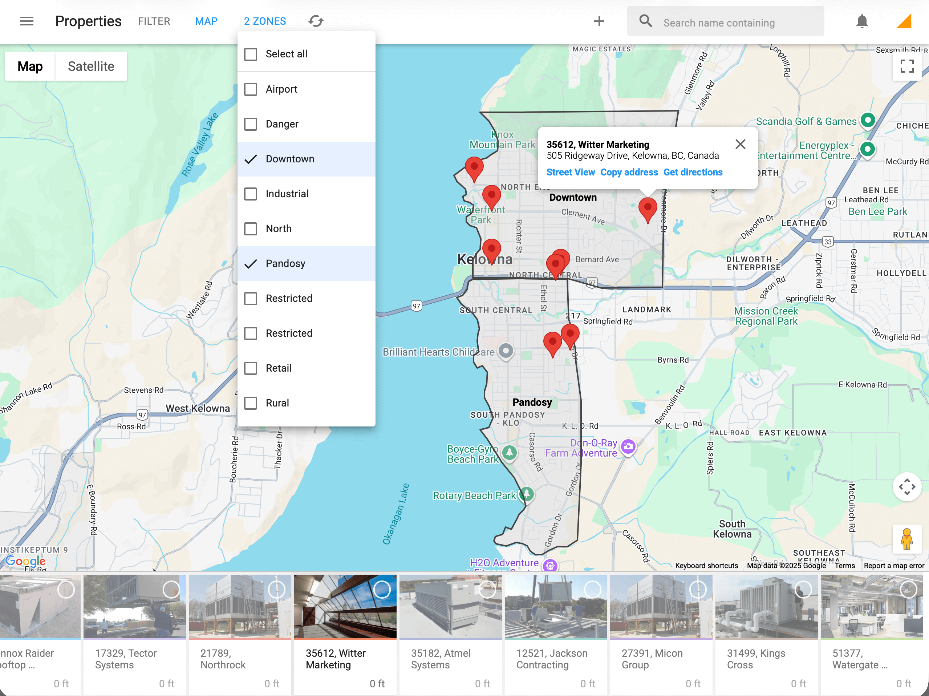
Task: Open the hamburger navigation menu
Action: click(27, 21)
